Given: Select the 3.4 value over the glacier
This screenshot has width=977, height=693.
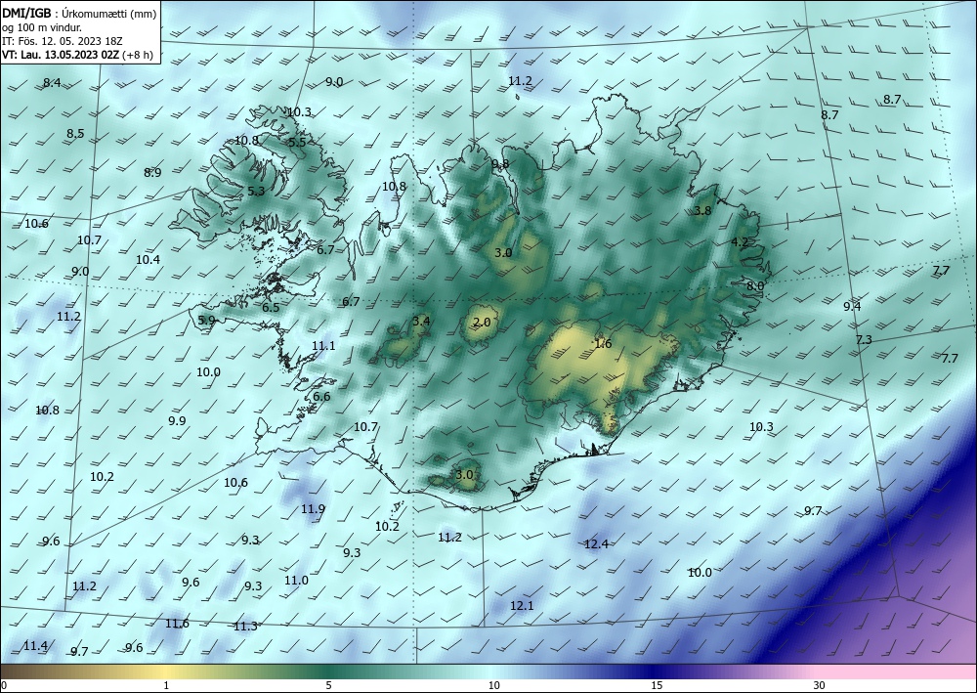Looking at the screenshot, I should [421, 321].
